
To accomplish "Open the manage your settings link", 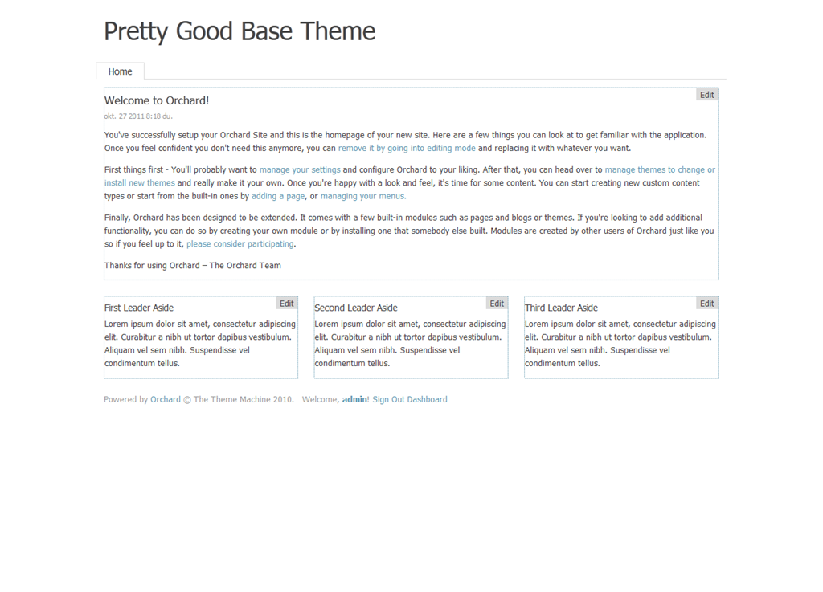I will [x=300, y=170].
